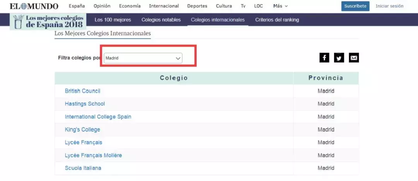
Task: Go to Internacional section
Action: pyautogui.click(x=164, y=6)
